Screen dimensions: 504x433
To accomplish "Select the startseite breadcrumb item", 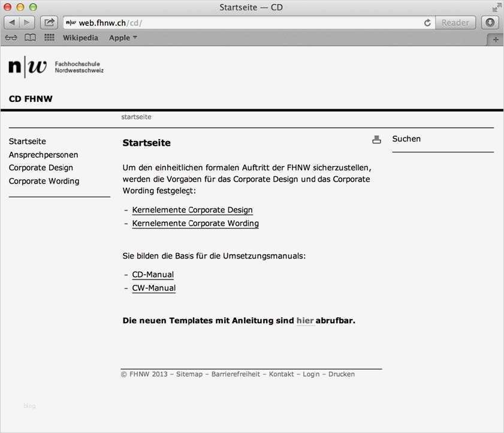I will [x=136, y=116].
